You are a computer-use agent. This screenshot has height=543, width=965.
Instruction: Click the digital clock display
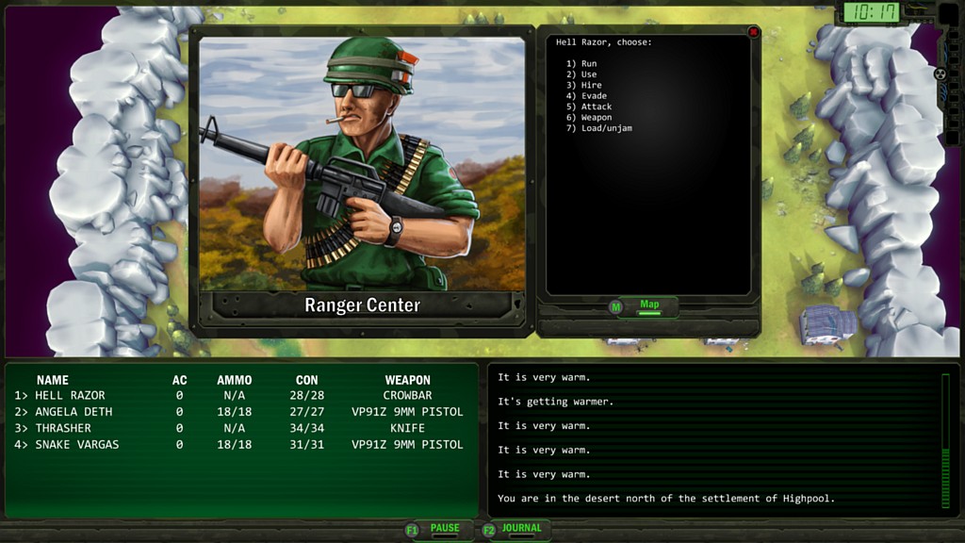[870, 12]
